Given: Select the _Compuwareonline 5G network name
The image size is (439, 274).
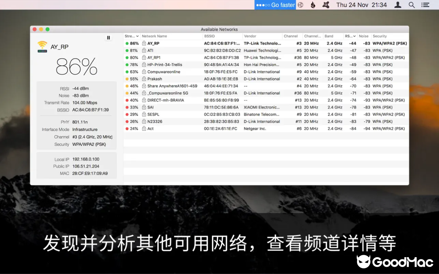Looking at the screenshot, I should [x=168, y=93].
